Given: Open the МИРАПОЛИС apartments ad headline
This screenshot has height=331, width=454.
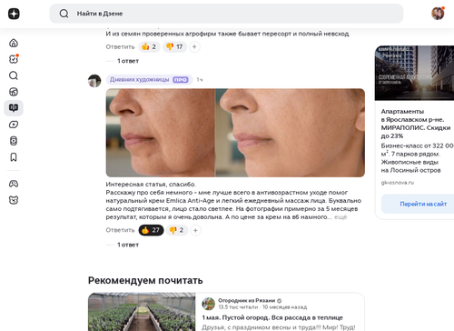Looking at the screenshot, I should pos(416,124).
